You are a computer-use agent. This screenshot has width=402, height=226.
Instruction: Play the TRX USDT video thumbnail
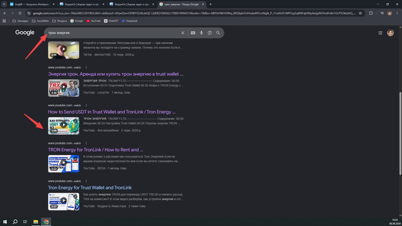(63, 88)
